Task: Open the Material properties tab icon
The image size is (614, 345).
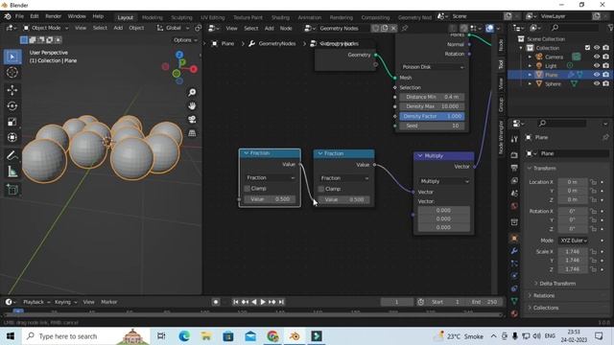Action: pos(514,313)
